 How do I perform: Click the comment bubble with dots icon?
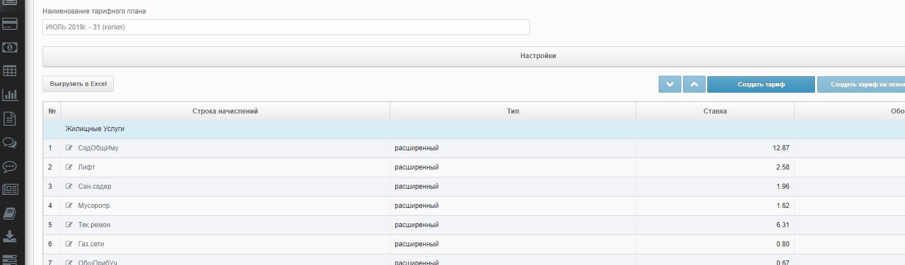10,166
